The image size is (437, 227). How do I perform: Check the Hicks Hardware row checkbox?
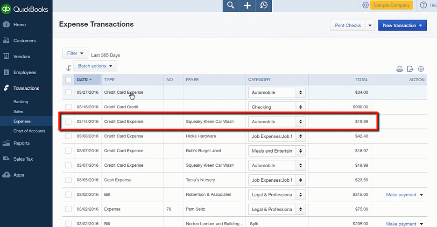[68, 136]
